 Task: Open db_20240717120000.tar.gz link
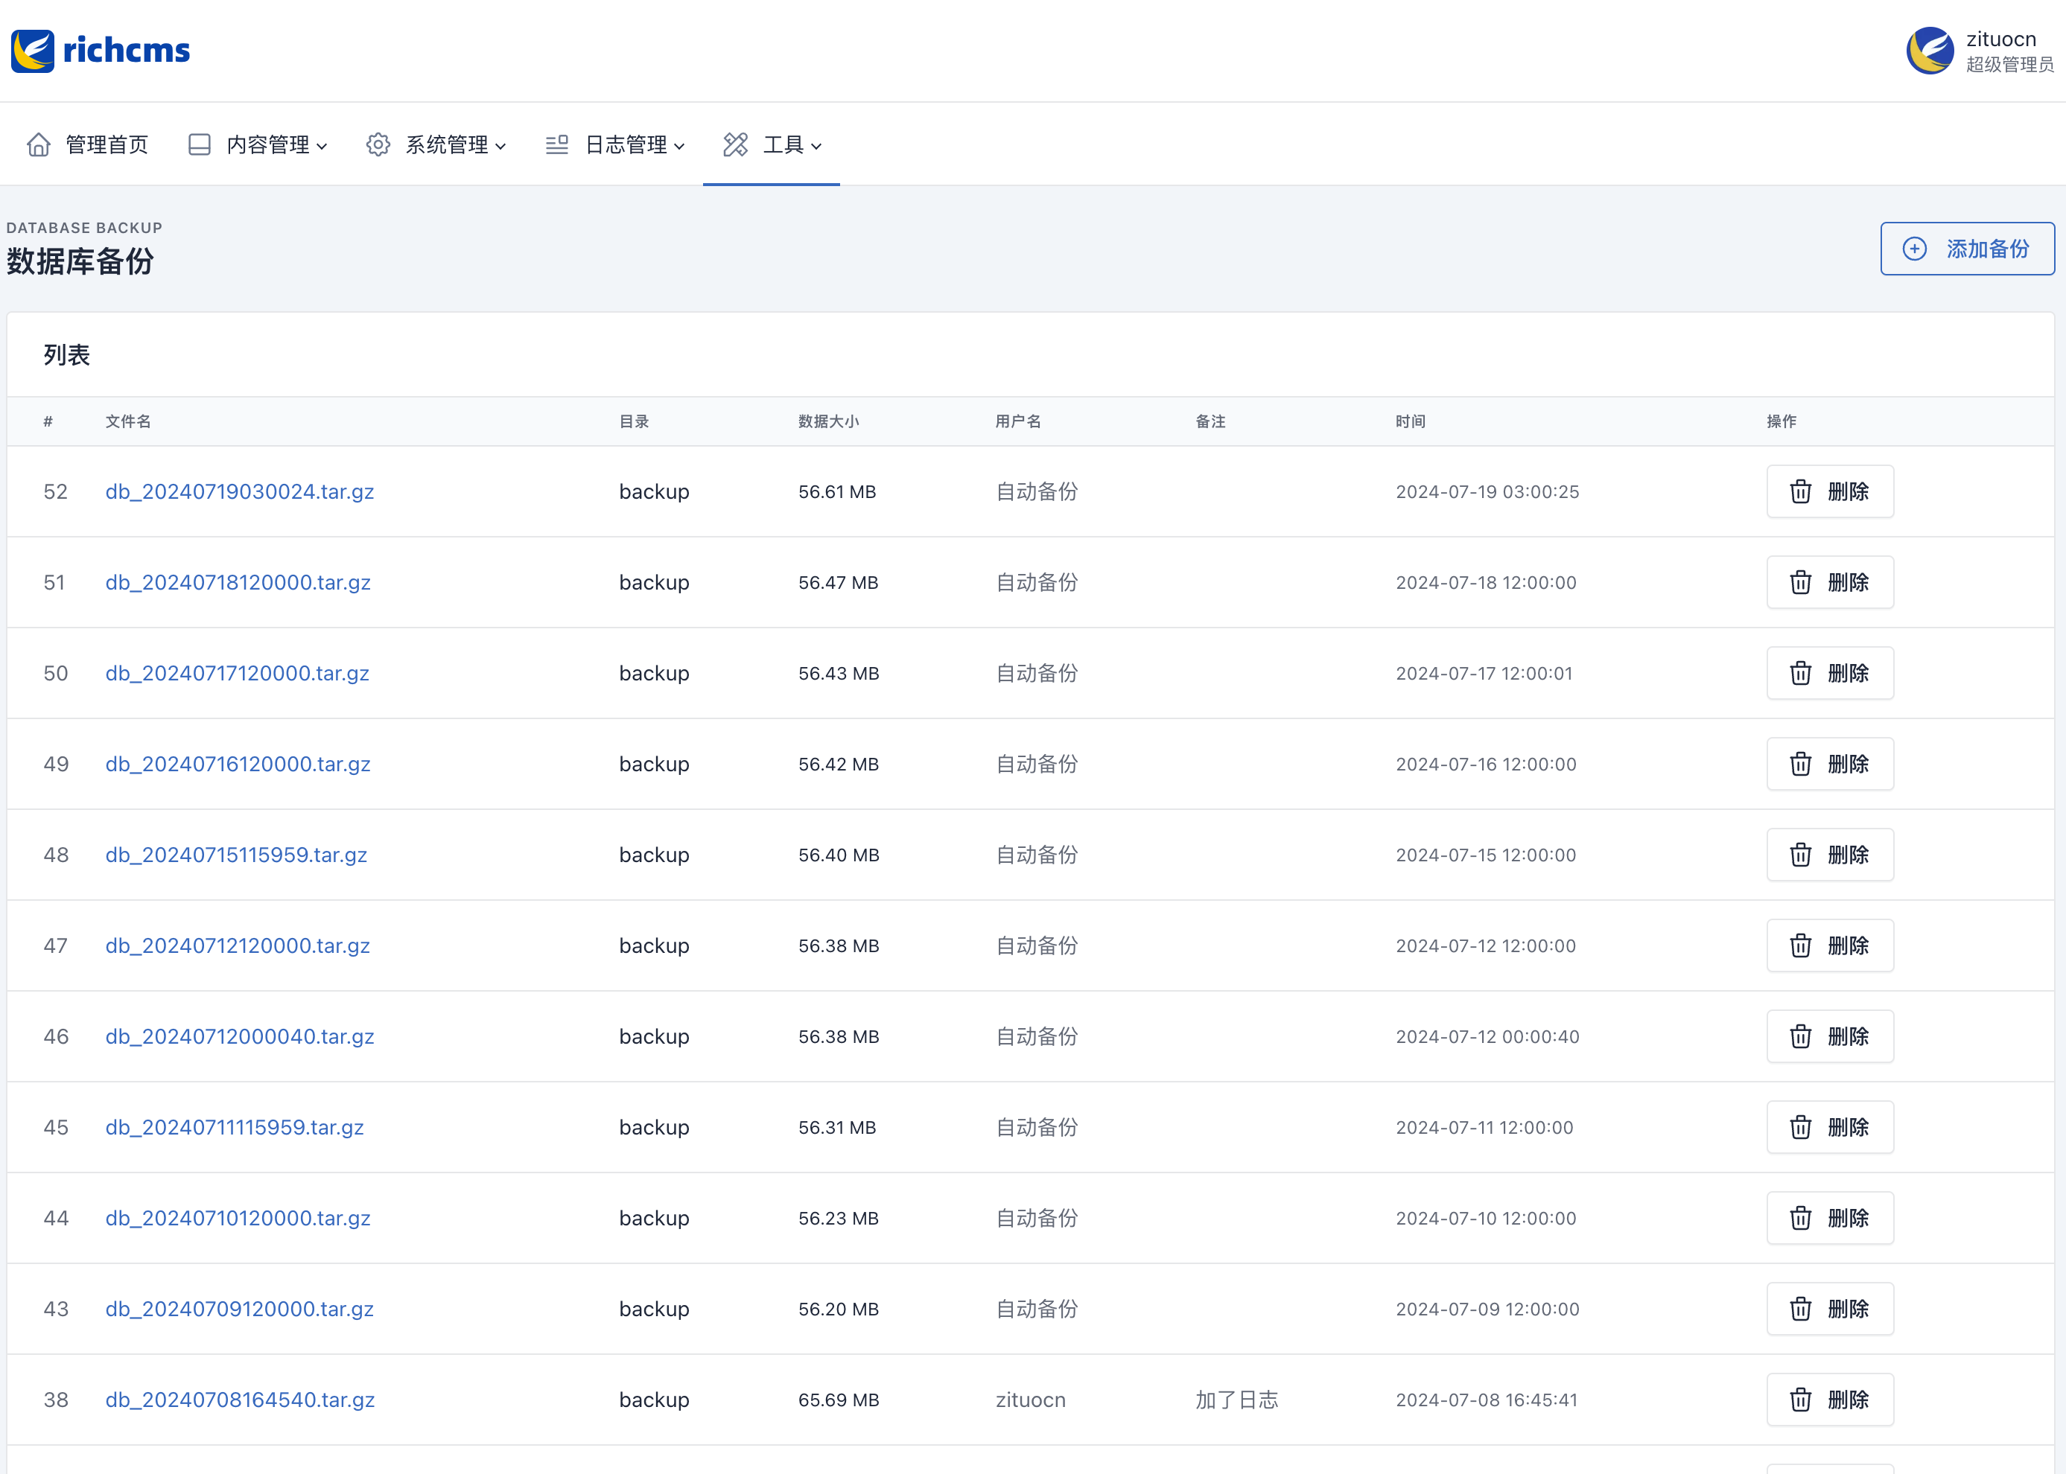pyautogui.click(x=237, y=672)
